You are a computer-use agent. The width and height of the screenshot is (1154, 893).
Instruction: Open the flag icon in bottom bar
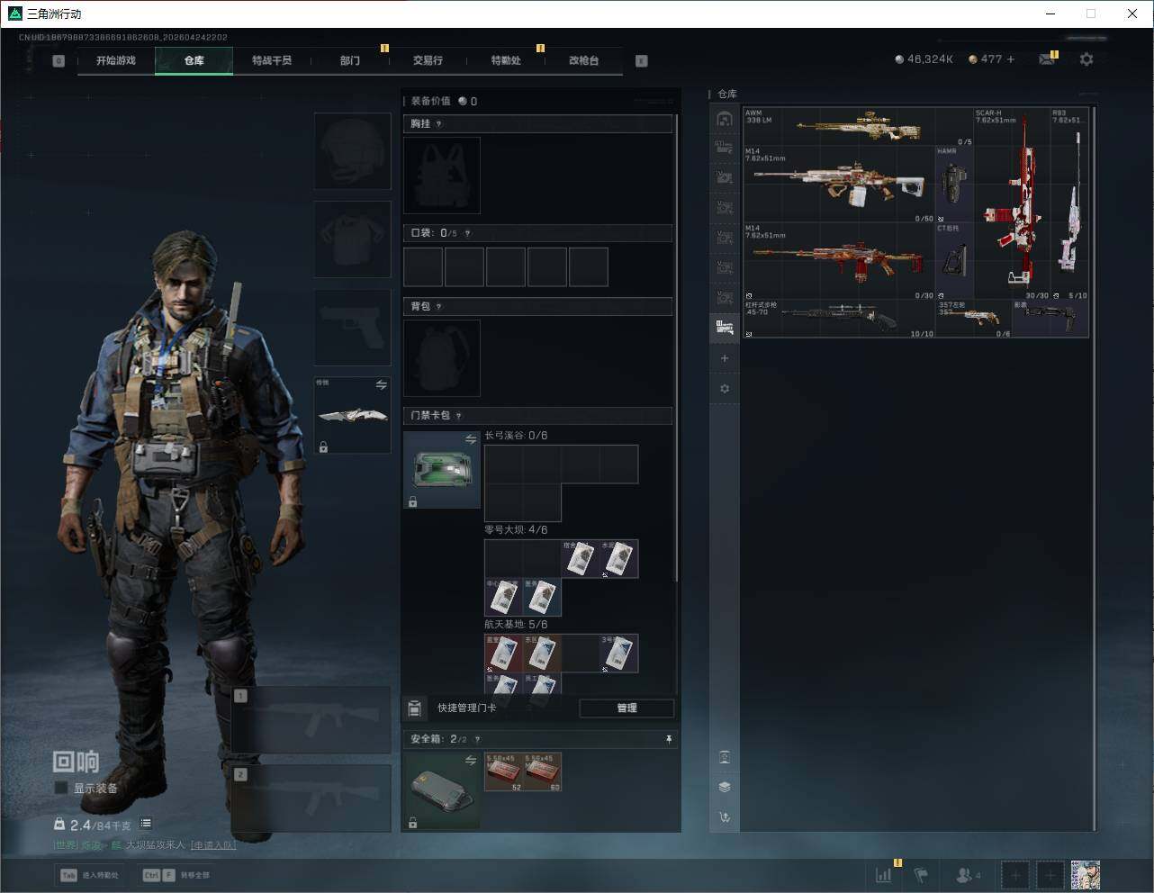pos(921,875)
